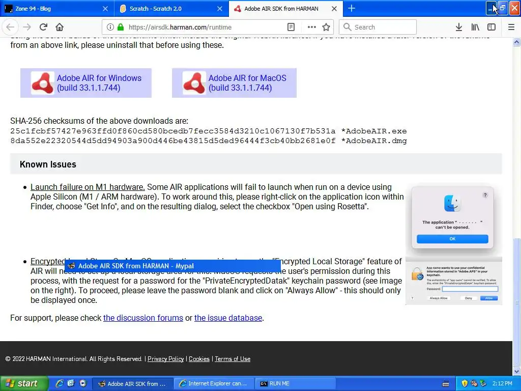Select the Adobe AIR SDK taskbar button
521x391 pixels.
pyautogui.click(x=133, y=384)
